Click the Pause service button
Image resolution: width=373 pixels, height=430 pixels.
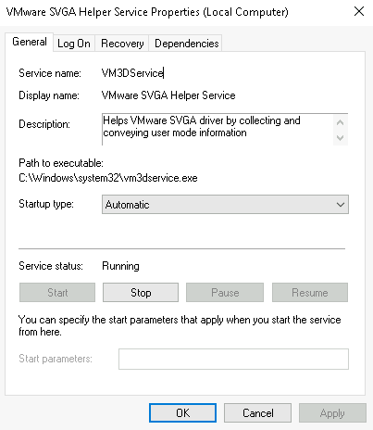pyautogui.click(x=225, y=293)
